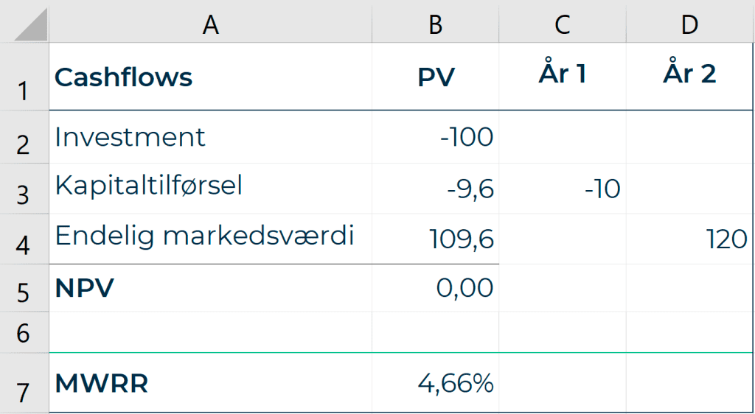The image size is (755, 414).
Task: Click the År 1 header cell
Action: (563, 77)
